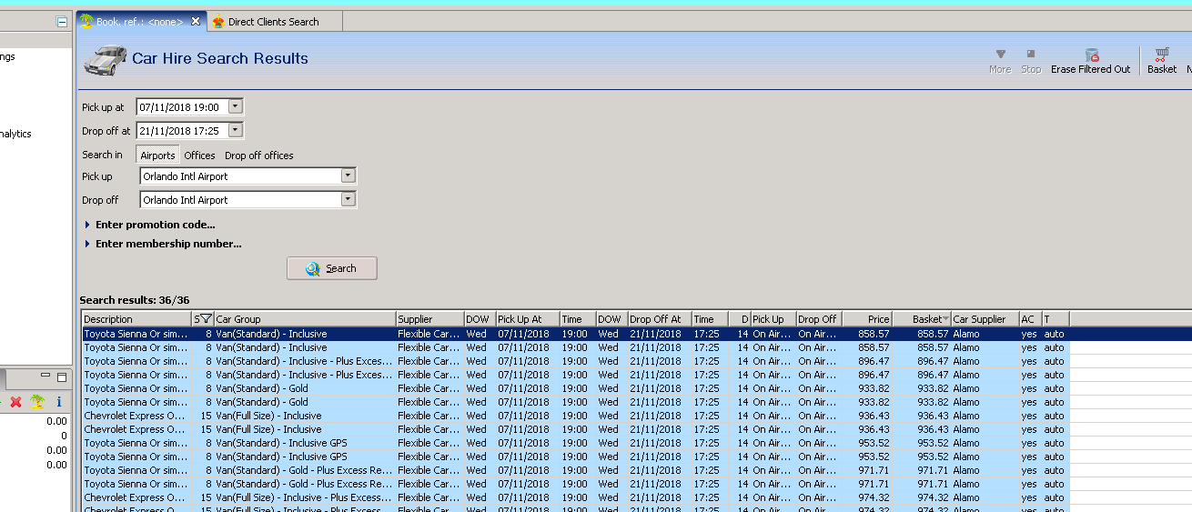Select the Offices search-in tab
This screenshot has width=1192, height=512.
(199, 156)
